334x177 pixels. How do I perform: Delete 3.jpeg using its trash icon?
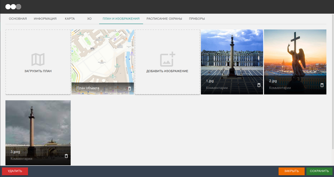click(66, 156)
